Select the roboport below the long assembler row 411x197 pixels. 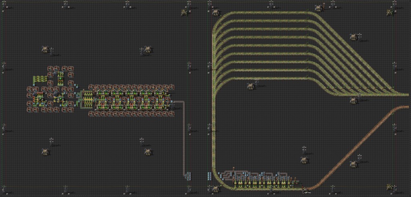pos(149,151)
